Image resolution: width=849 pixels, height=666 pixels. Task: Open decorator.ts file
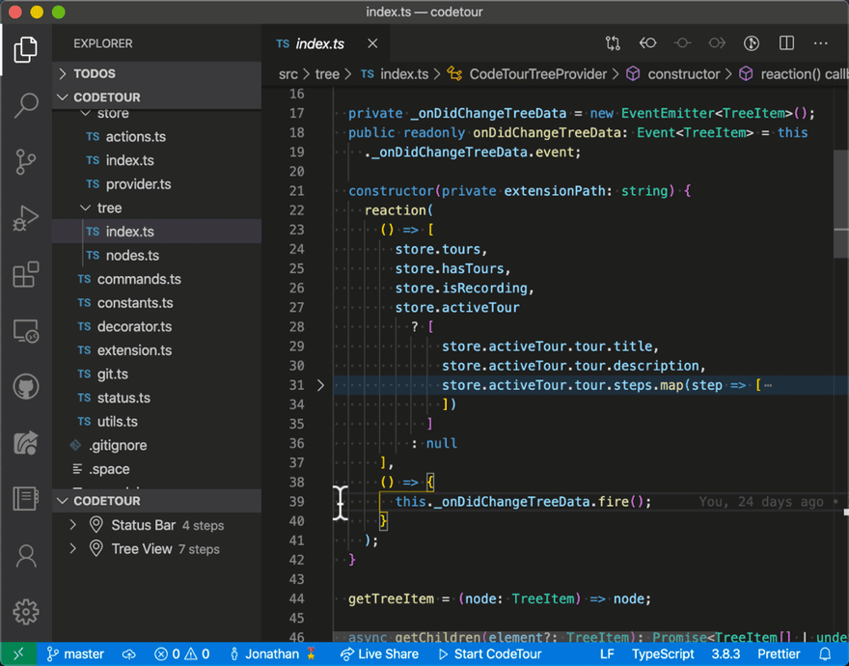coord(157,327)
